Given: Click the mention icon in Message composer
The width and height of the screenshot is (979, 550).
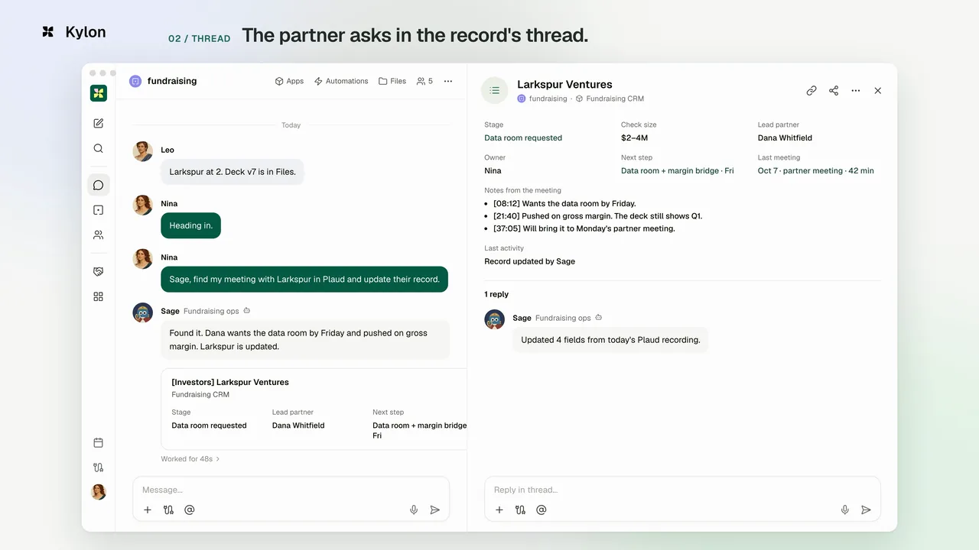Looking at the screenshot, I should click(190, 510).
